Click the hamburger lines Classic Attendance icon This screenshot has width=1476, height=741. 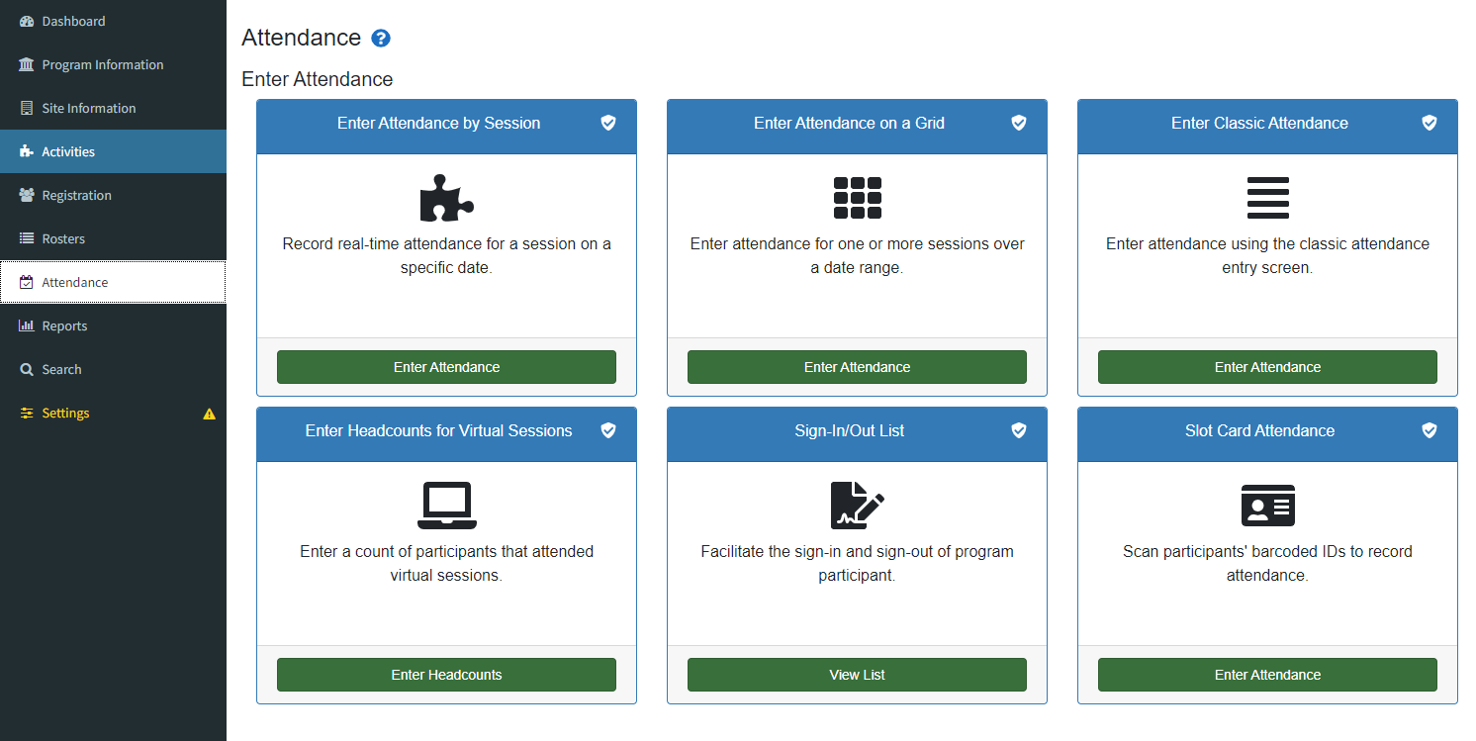coord(1267,198)
